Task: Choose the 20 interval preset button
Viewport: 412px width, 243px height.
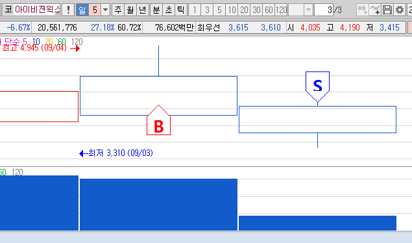Action: (x=244, y=10)
